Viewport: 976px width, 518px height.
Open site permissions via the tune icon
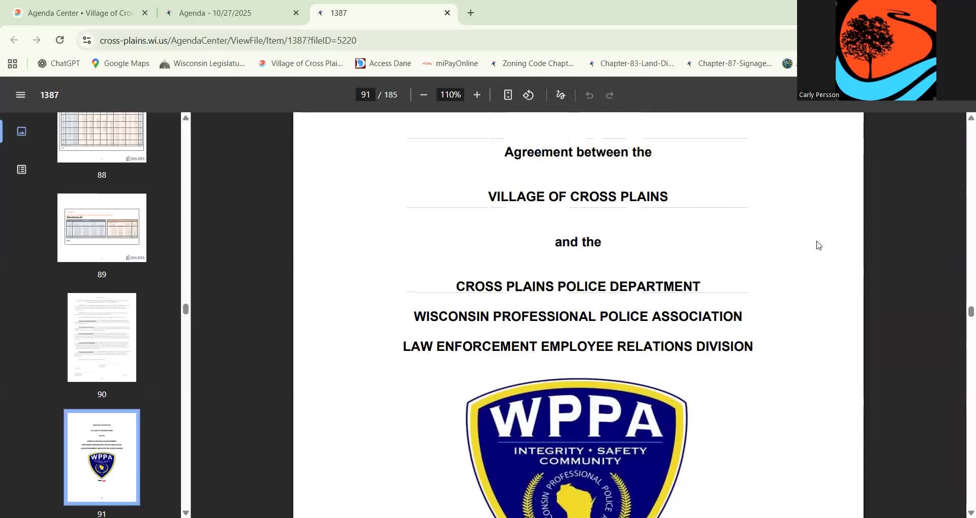86,40
